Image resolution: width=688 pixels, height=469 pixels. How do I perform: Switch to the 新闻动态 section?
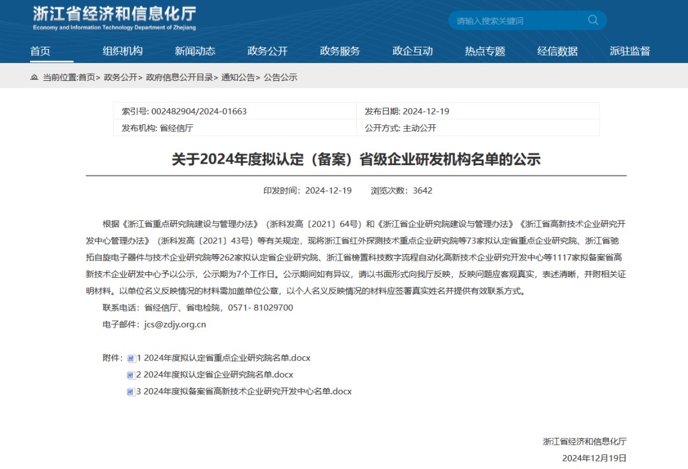(195, 52)
